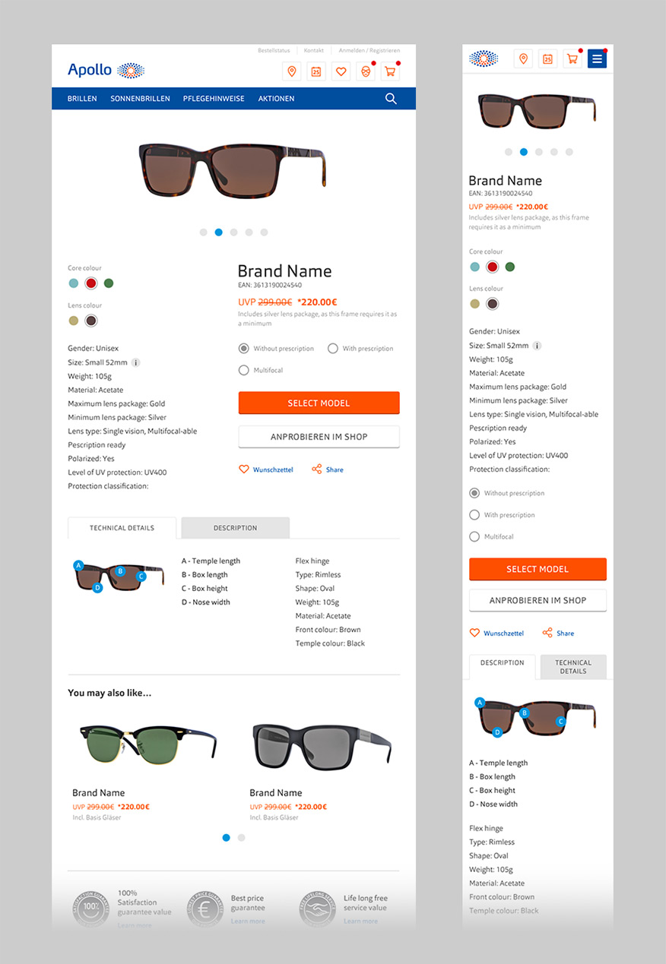This screenshot has height=964, width=666.
Task: Click measurement marker A on technical details image
Action: (x=78, y=565)
